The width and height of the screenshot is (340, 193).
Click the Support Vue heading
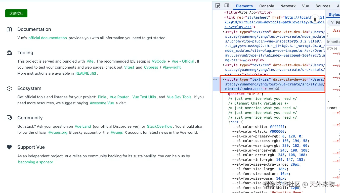pyautogui.click(x=31, y=147)
